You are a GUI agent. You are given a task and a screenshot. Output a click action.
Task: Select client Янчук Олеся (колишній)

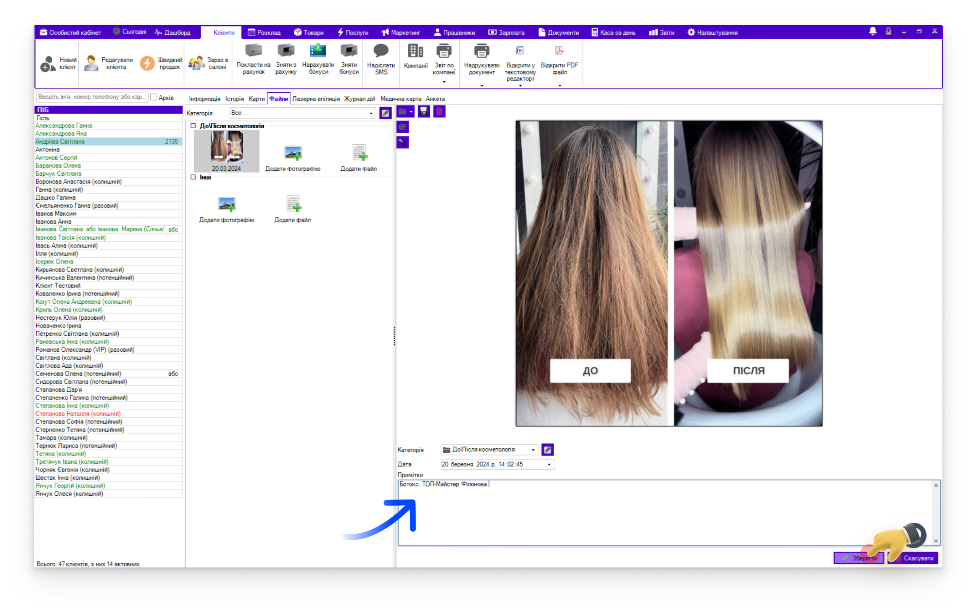(x=108, y=493)
